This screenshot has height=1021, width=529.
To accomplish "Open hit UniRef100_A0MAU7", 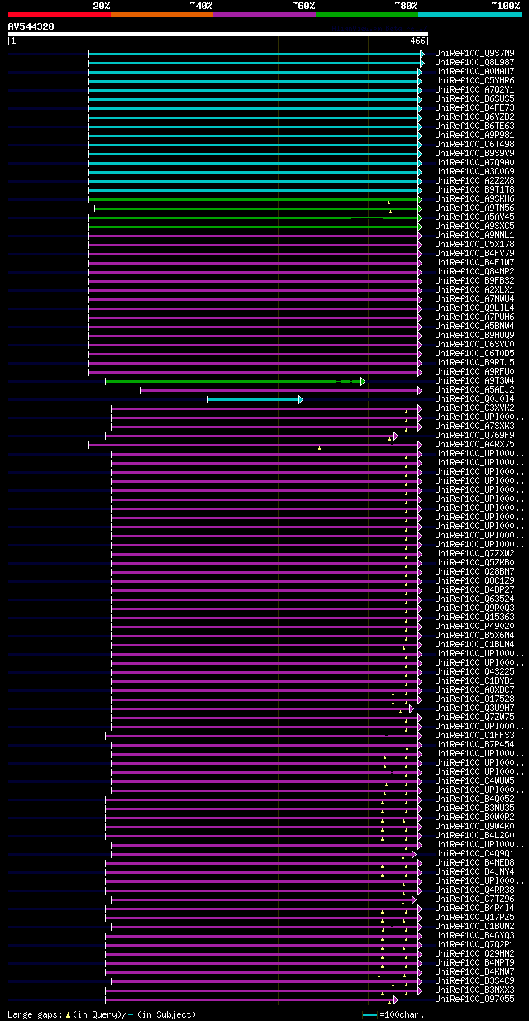I will pyautogui.click(x=474, y=71).
